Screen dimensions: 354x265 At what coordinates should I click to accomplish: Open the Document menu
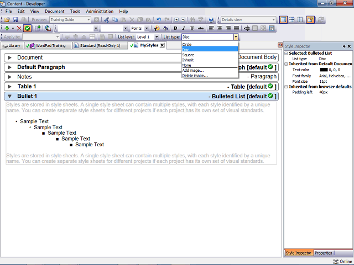(x=54, y=11)
